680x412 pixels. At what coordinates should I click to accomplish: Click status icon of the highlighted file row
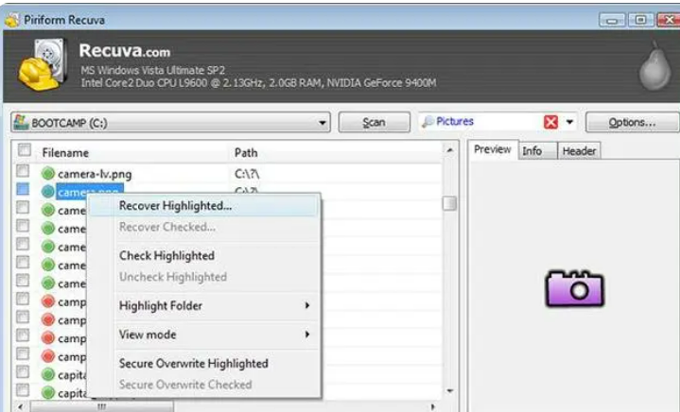click(48, 192)
